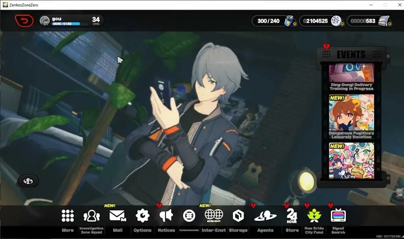Click the 300/240 battery charge counter
404x239 pixels.
point(269,21)
